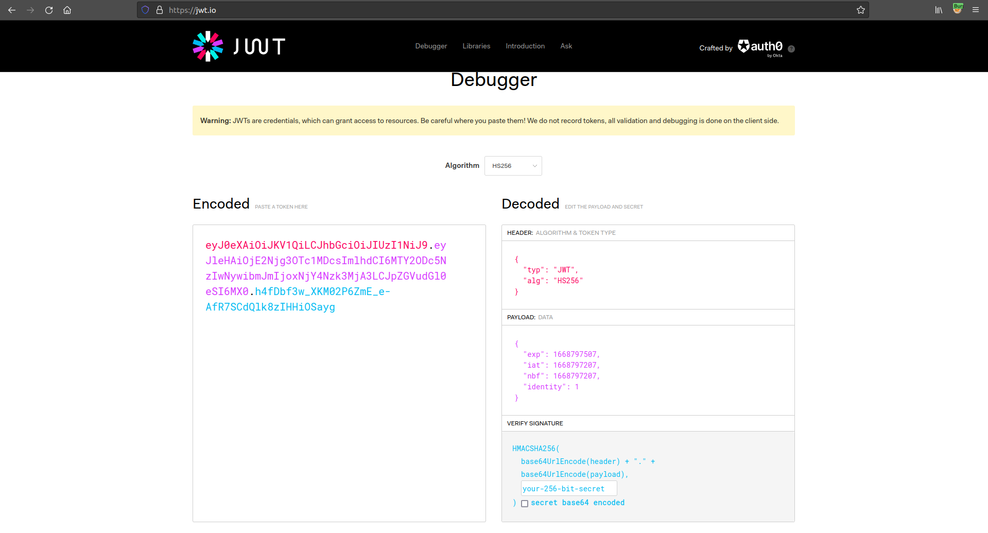
Task: Click the tracking protection shield icon
Action: [145, 10]
